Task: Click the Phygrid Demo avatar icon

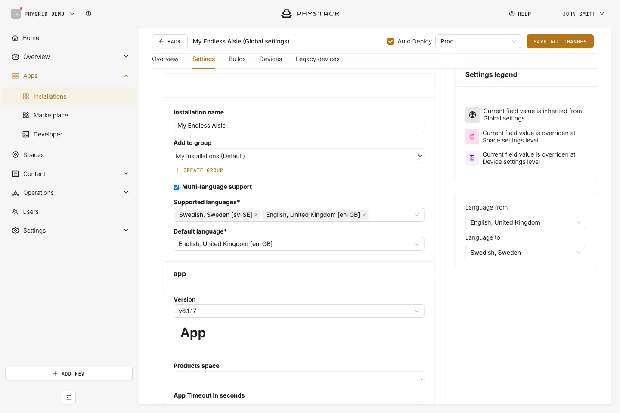Action: [16, 14]
